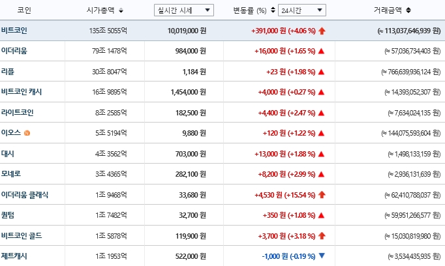
Task: Select the 33,680 원 price cell
Action: pyautogui.click(x=192, y=195)
